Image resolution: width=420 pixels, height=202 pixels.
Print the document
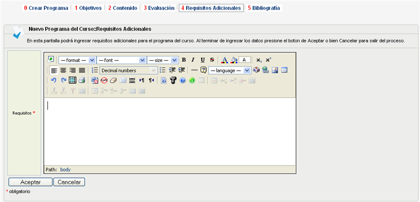pos(82,80)
